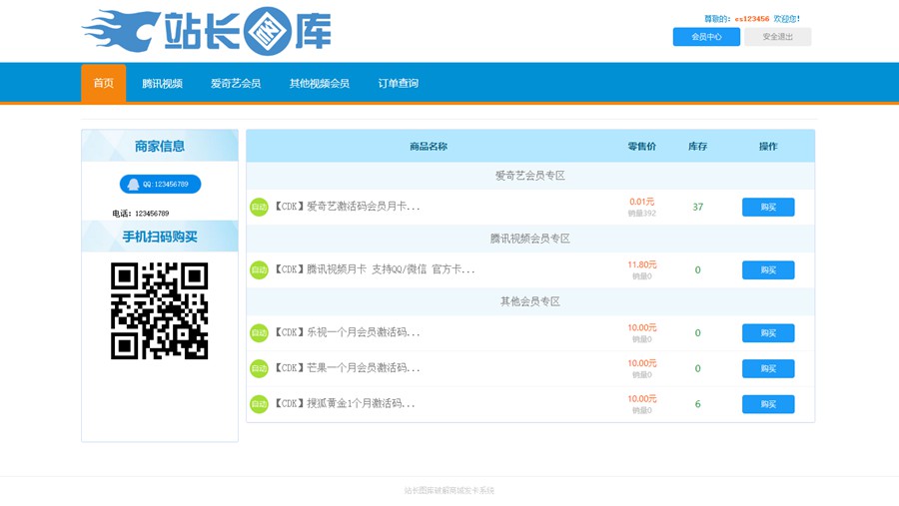Click green 自动 icon beside 乐视一个月会员
This screenshot has height=506, width=899.
[x=259, y=333]
